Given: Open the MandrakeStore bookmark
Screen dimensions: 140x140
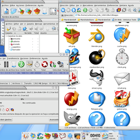Looking at the screenshot, I should point(86,20).
